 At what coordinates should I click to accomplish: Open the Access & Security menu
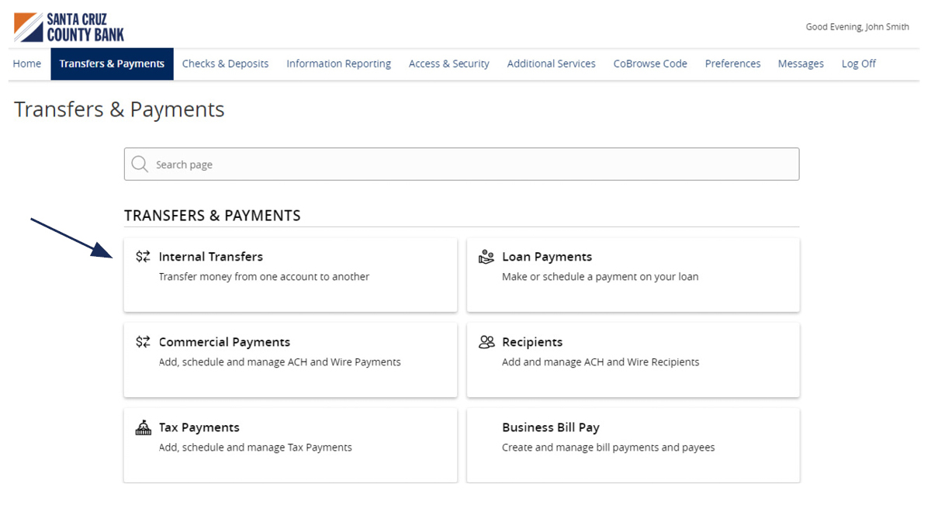pos(448,64)
